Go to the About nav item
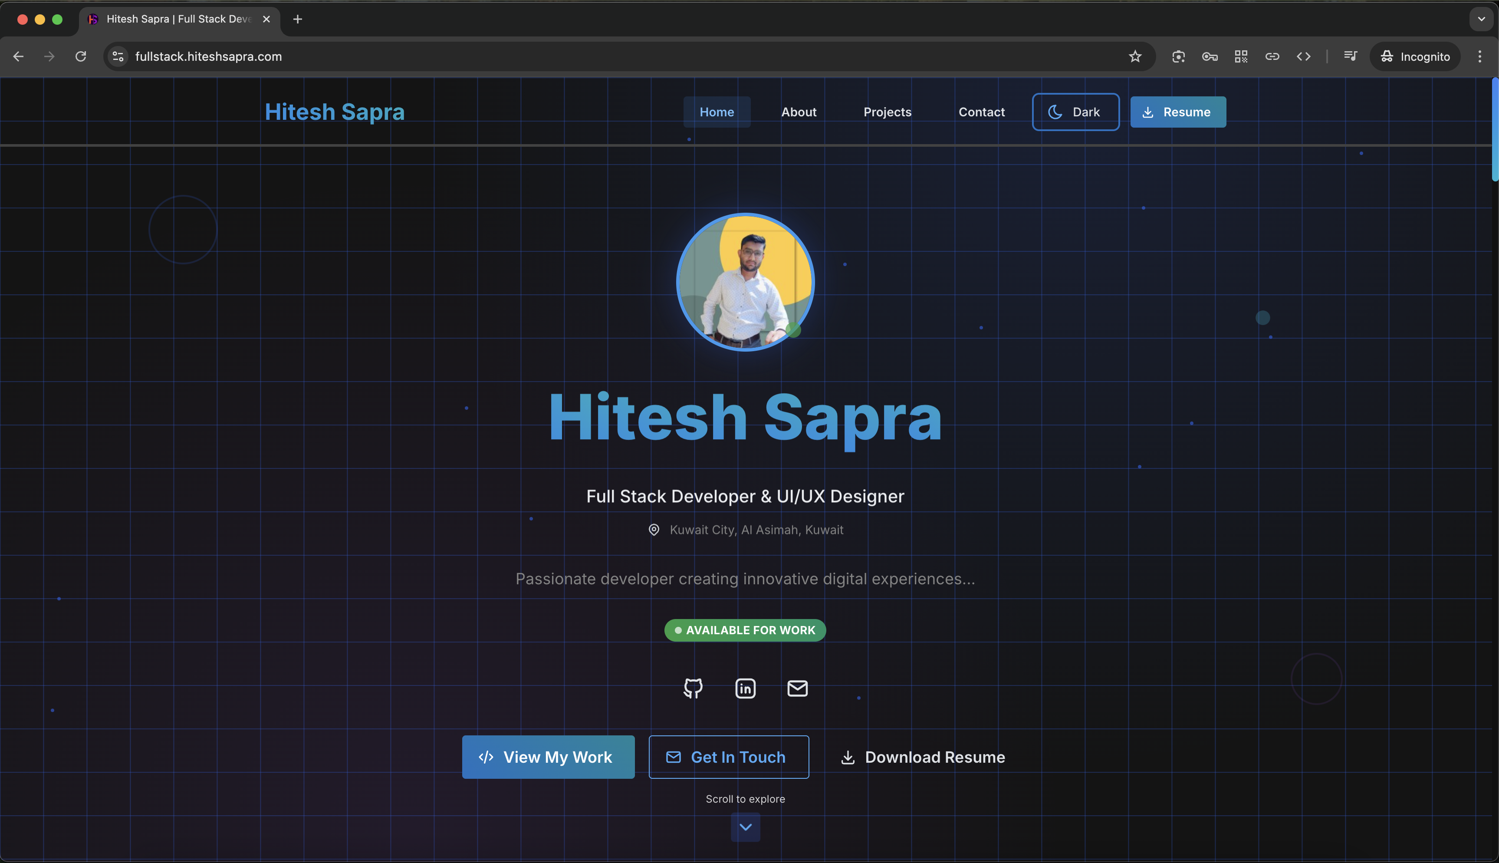 coord(799,112)
